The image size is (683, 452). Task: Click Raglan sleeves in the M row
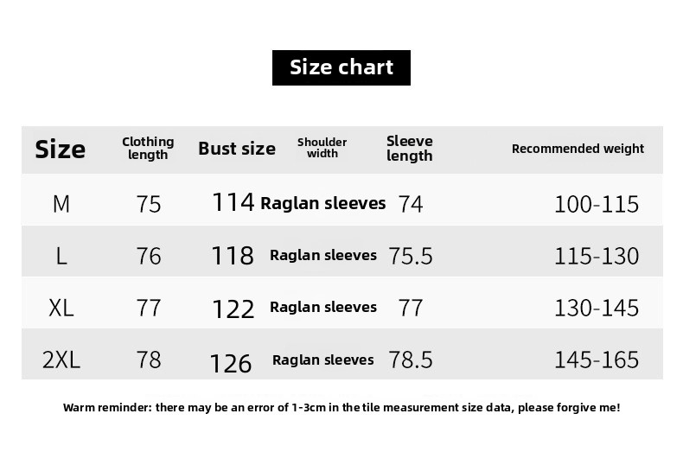coord(323,203)
